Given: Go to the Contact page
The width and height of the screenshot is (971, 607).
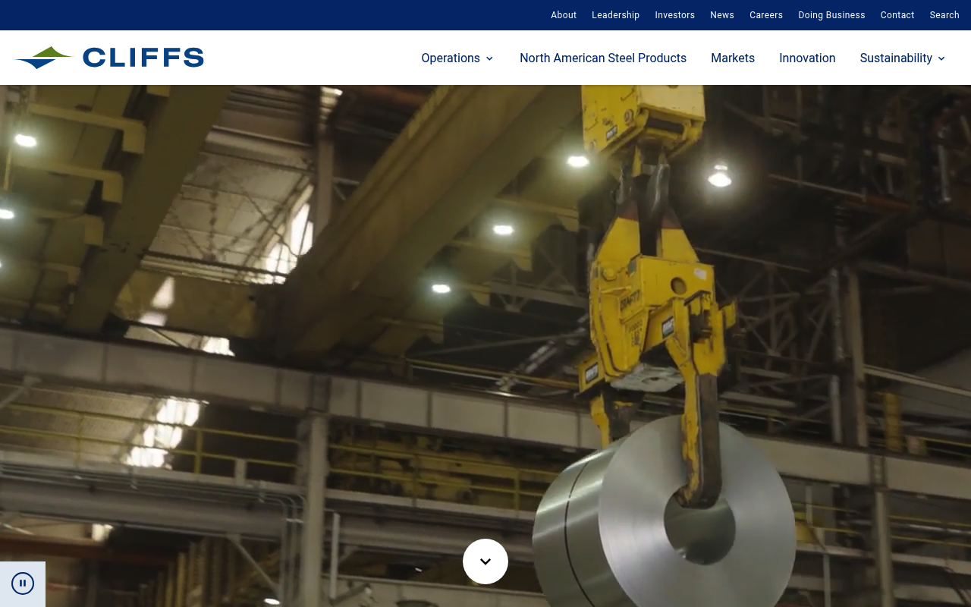Looking at the screenshot, I should pos(897,15).
